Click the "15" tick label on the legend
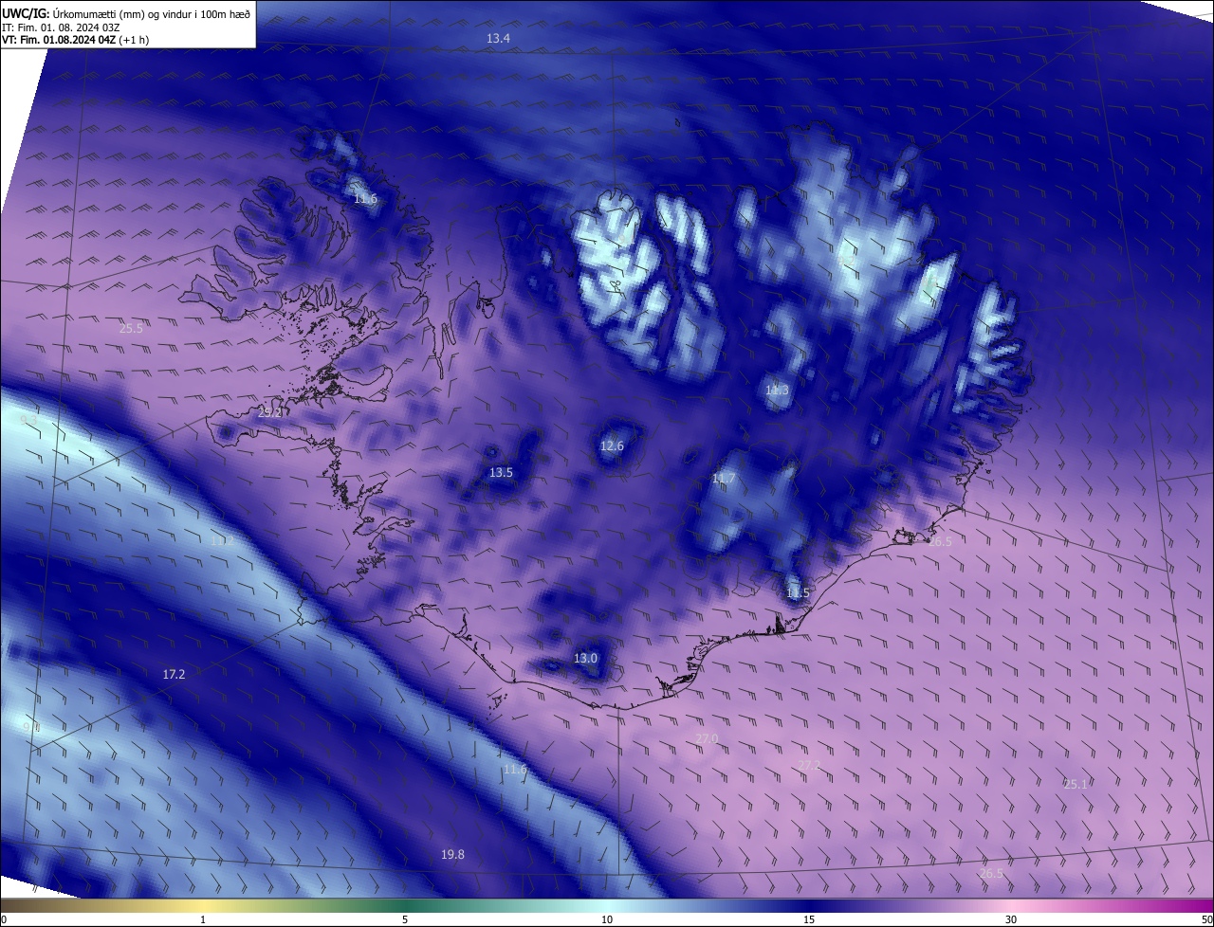The width and height of the screenshot is (1214, 927). click(x=809, y=920)
